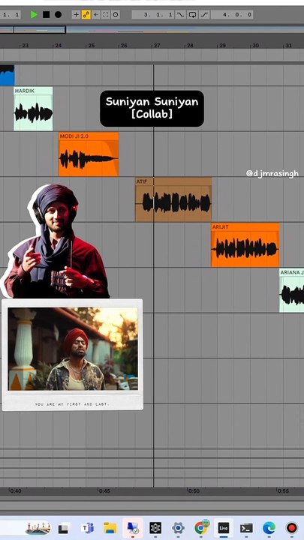Click the 0:50 marker on time ruler
The image size is (304, 540).
(194, 490)
